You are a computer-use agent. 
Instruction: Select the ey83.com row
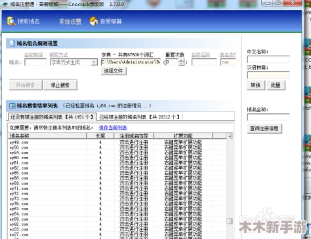[117, 209]
